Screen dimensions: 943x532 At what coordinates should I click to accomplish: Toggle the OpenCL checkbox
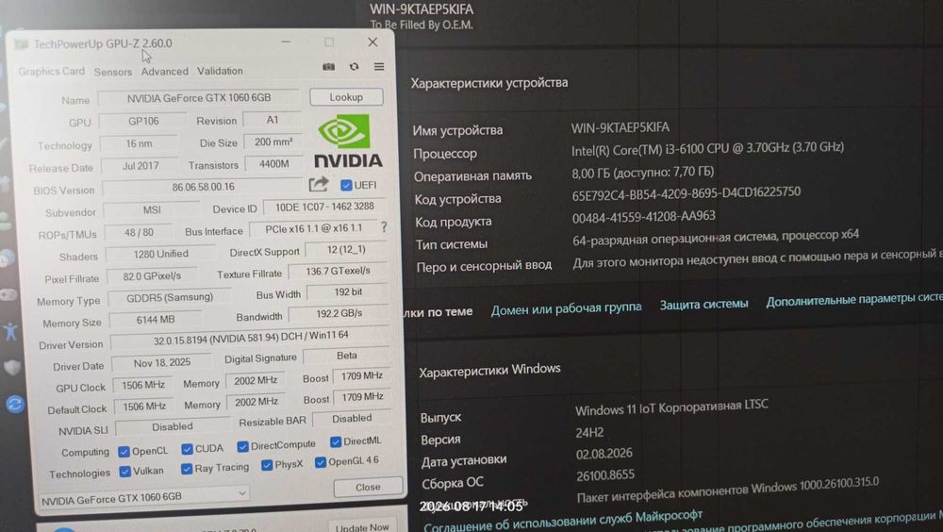click(124, 452)
